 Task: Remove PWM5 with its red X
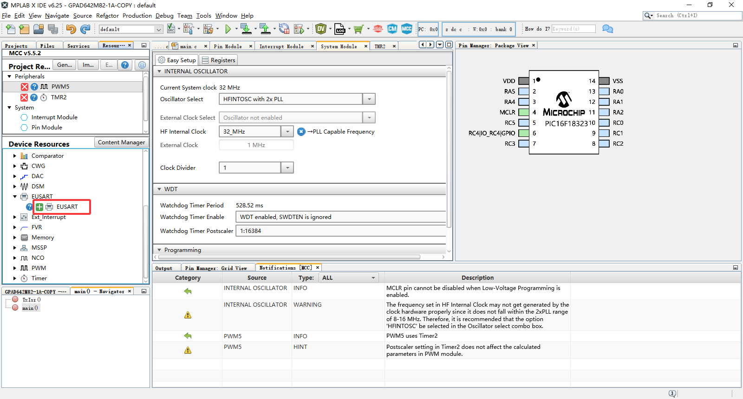(x=25, y=87)
